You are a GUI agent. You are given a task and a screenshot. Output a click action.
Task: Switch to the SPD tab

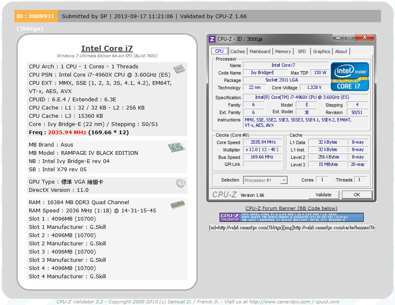302,51
